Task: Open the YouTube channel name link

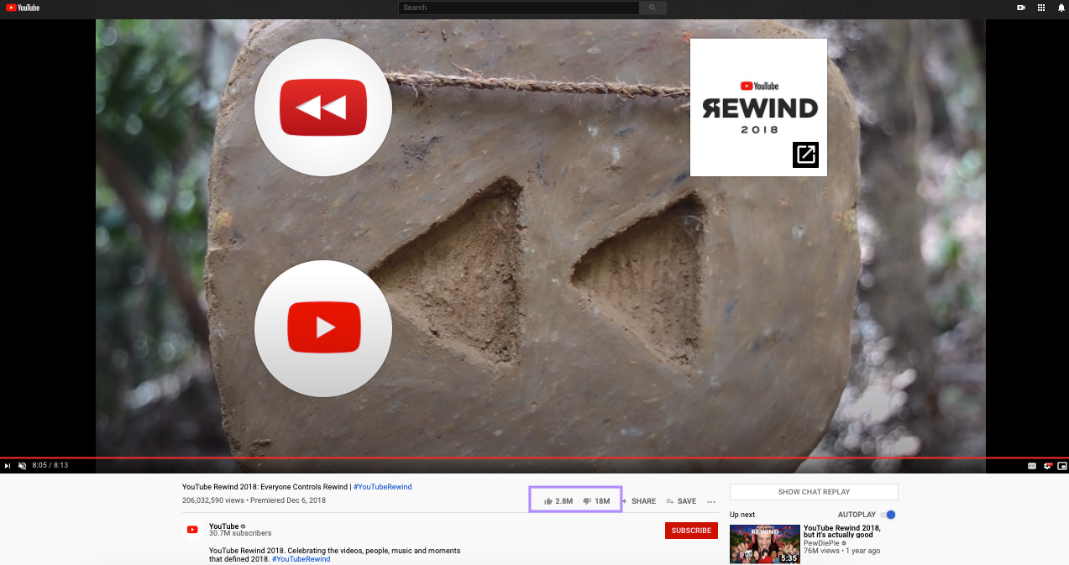Action: (223, 526)
